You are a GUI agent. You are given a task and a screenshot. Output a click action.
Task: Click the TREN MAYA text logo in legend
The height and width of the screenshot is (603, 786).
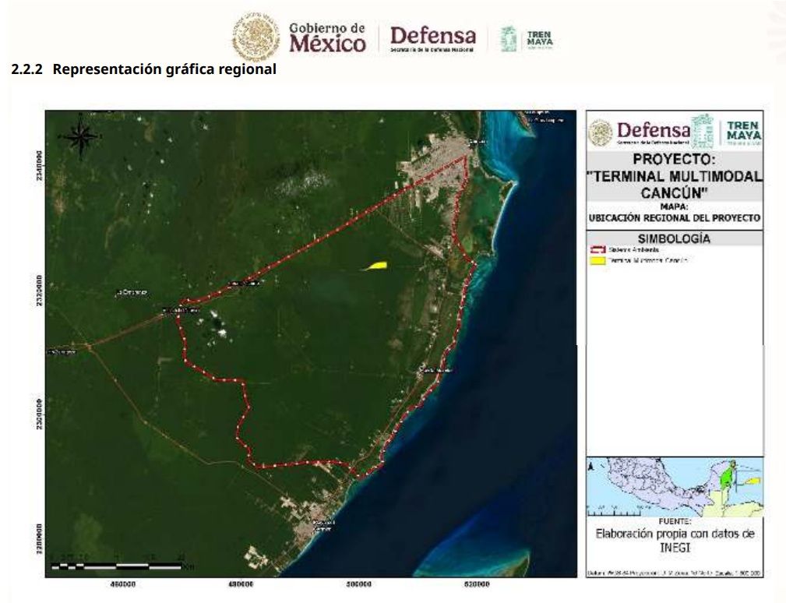pyautogui.click(x=743, y=132)
